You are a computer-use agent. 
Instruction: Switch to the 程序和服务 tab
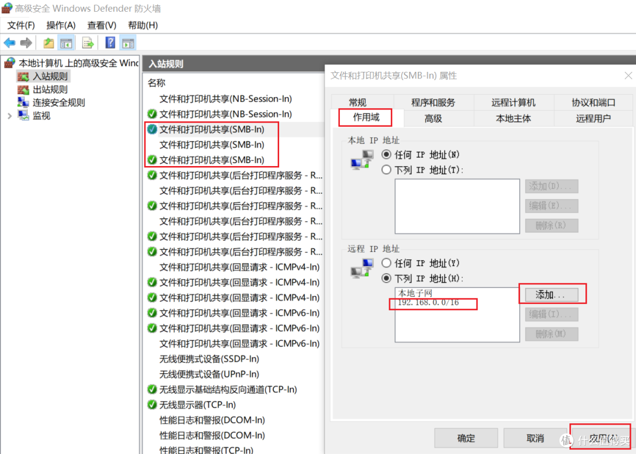coord(433,102)
